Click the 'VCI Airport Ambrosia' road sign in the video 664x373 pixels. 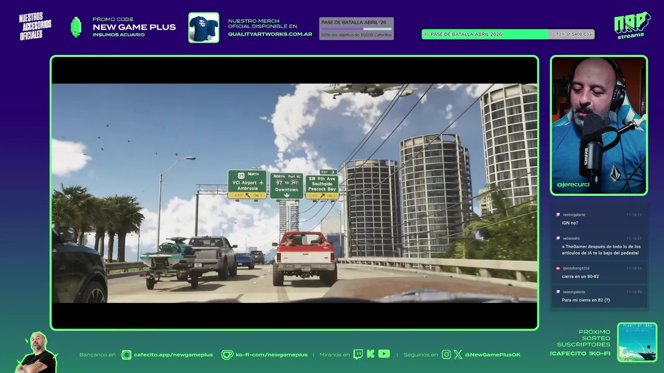coord(247,184)
